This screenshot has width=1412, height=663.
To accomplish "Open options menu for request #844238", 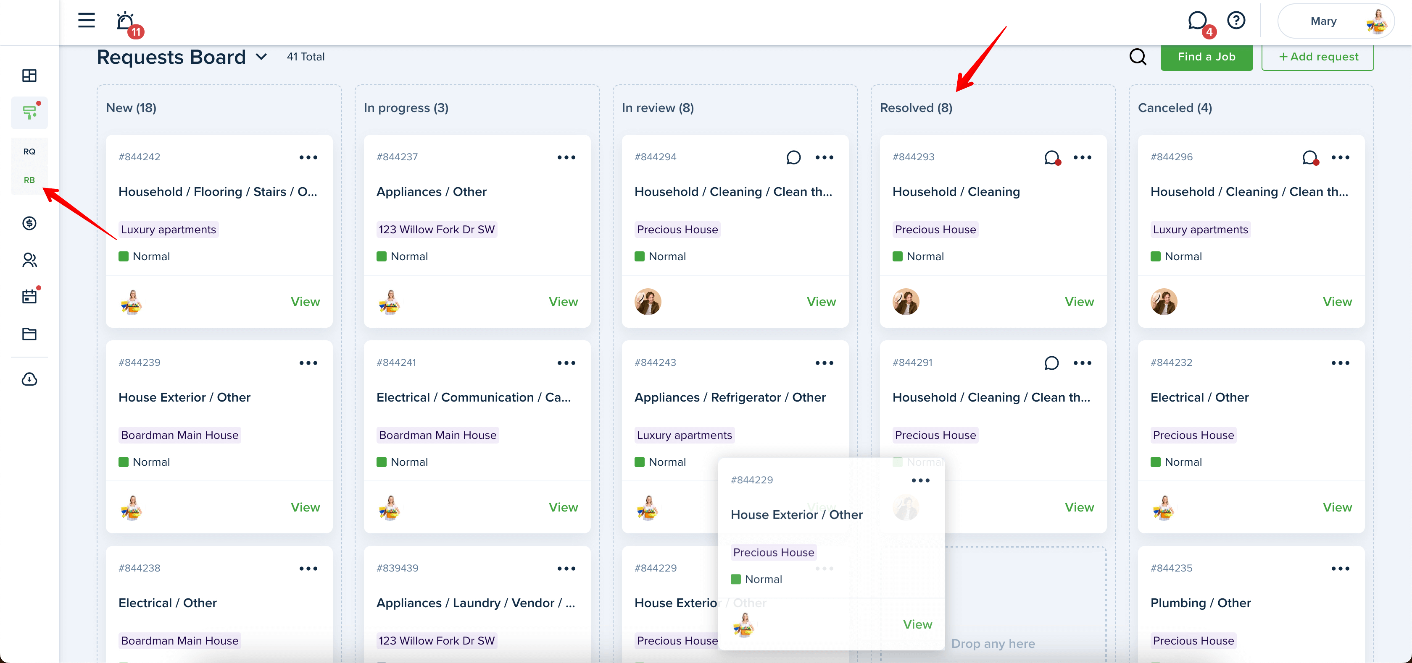I will [308, 569].
